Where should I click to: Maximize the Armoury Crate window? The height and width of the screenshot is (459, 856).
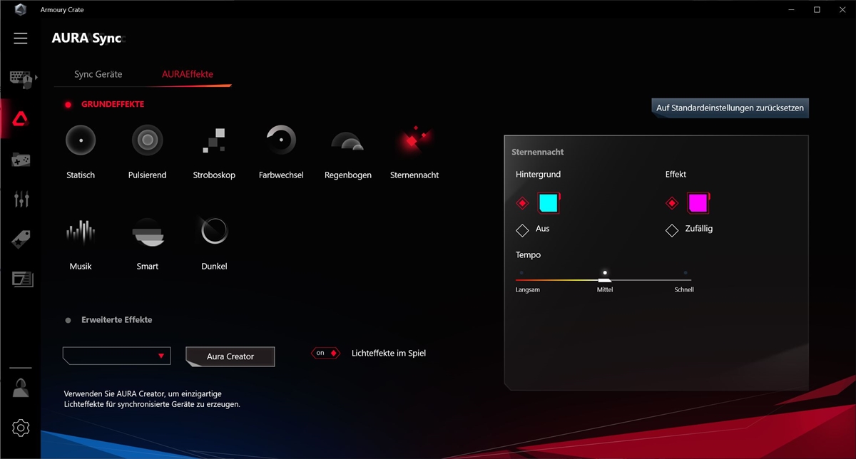point(817,10)
